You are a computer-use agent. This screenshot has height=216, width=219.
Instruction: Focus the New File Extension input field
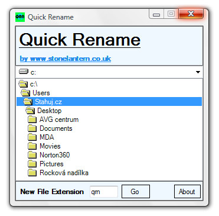point(104,192)
